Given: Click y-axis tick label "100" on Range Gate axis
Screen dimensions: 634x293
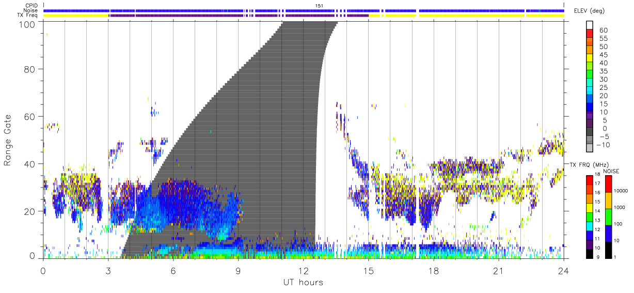Looking at the screenshot, I should pyautogui.click(x=27, y=24).
